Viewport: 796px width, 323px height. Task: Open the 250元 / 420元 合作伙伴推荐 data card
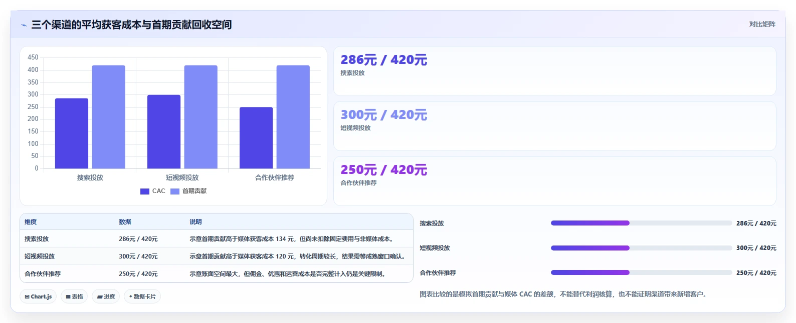555,181
